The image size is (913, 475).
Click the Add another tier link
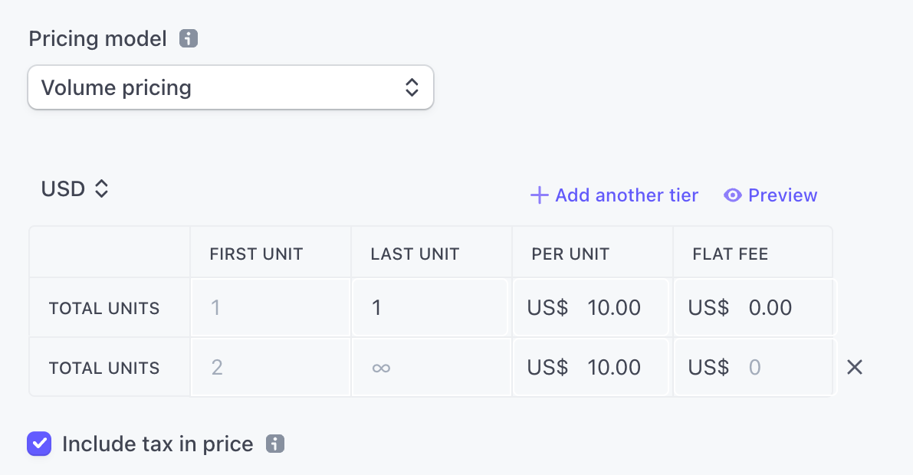614,195
